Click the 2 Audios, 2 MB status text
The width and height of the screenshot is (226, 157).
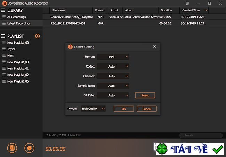click(63, 135)
